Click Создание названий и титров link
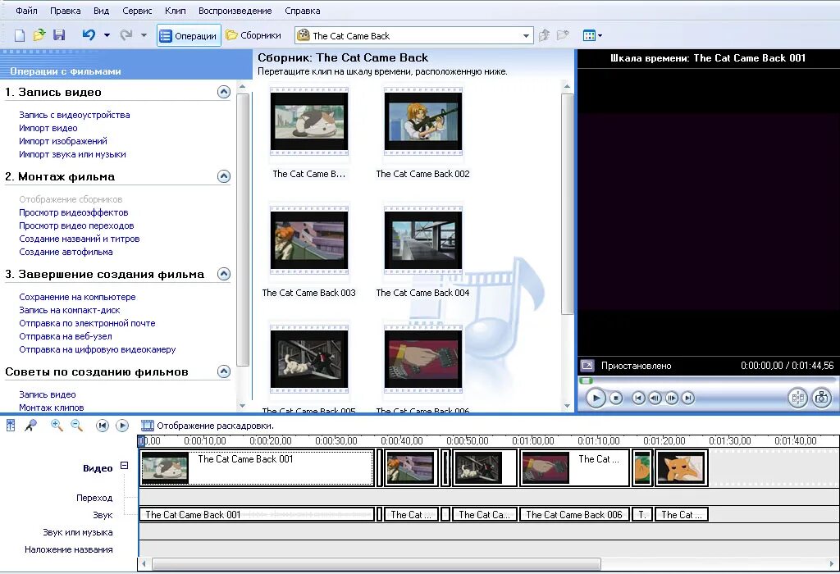This screenshot has height=574, width=840. pos(80,239)
